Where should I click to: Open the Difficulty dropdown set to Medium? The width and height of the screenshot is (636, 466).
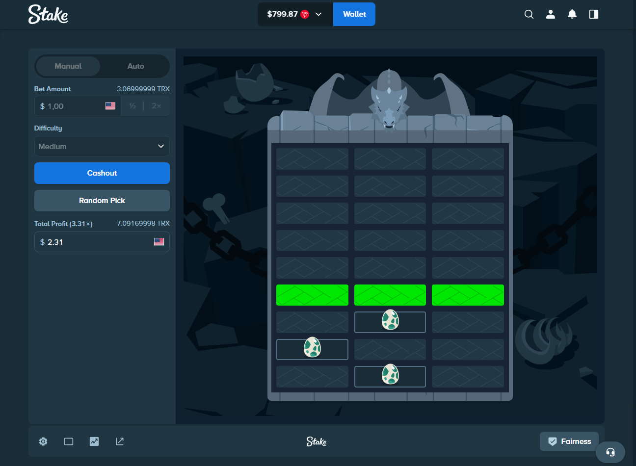tap(102, 146)
